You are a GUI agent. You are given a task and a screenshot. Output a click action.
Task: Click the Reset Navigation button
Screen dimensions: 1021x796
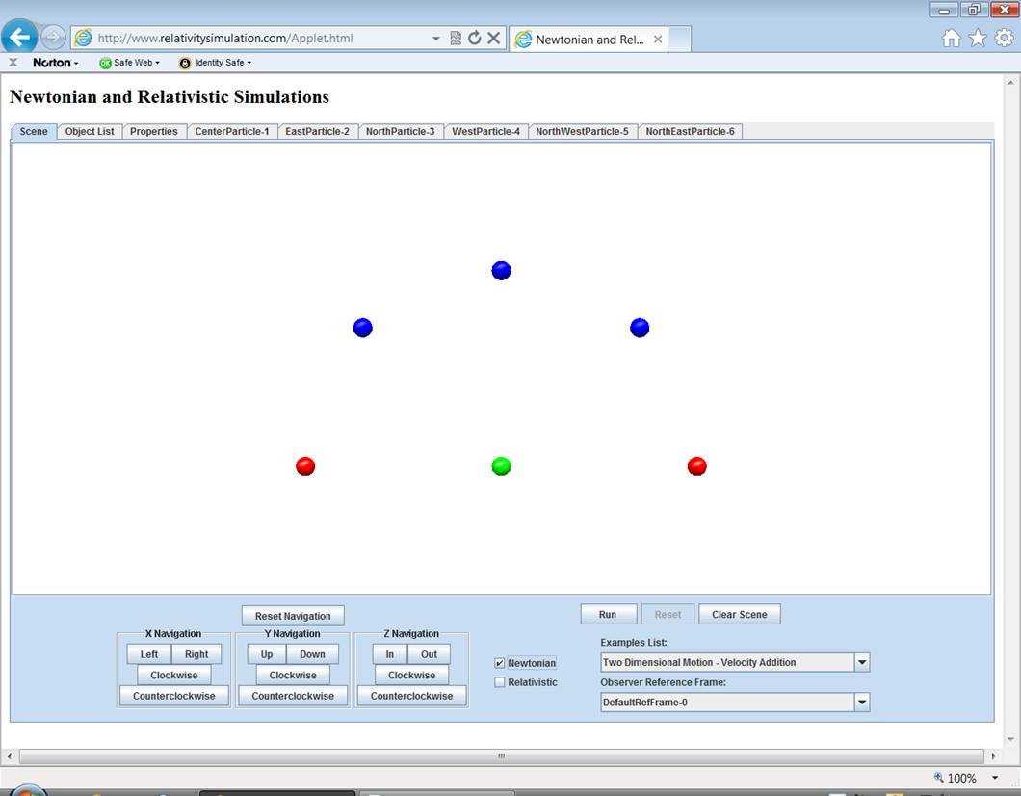point(293,616)
